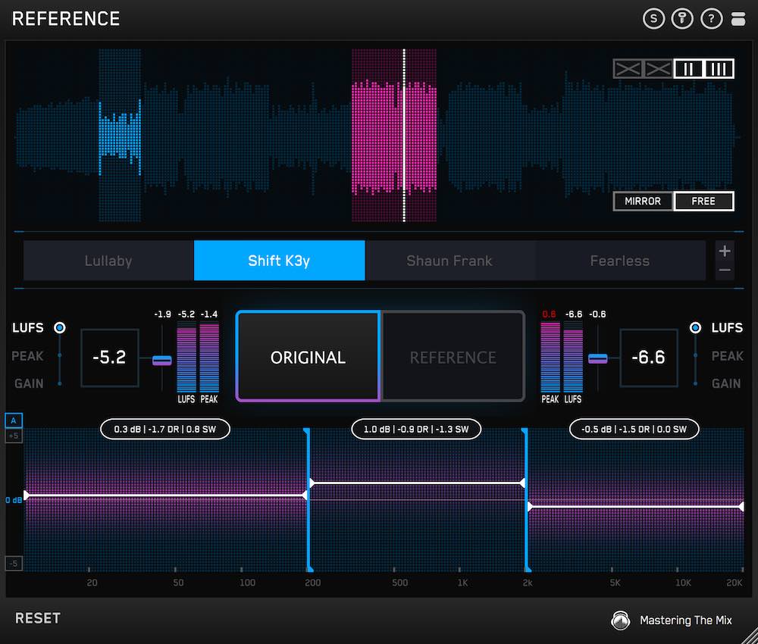Click the 2k band divider handle
The height and width of the screenshot is (644, 758).
[527, 499]
